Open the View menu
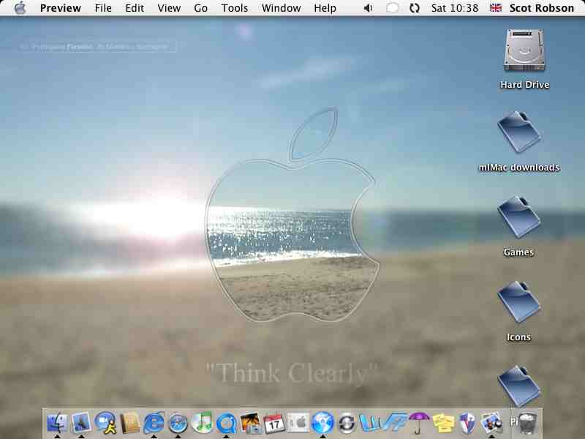The width and height of the screenshot is (585, 439). pyautogui.click(x=169, y=8)
